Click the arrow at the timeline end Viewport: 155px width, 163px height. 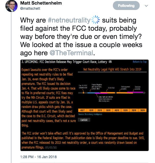point(145,93)
